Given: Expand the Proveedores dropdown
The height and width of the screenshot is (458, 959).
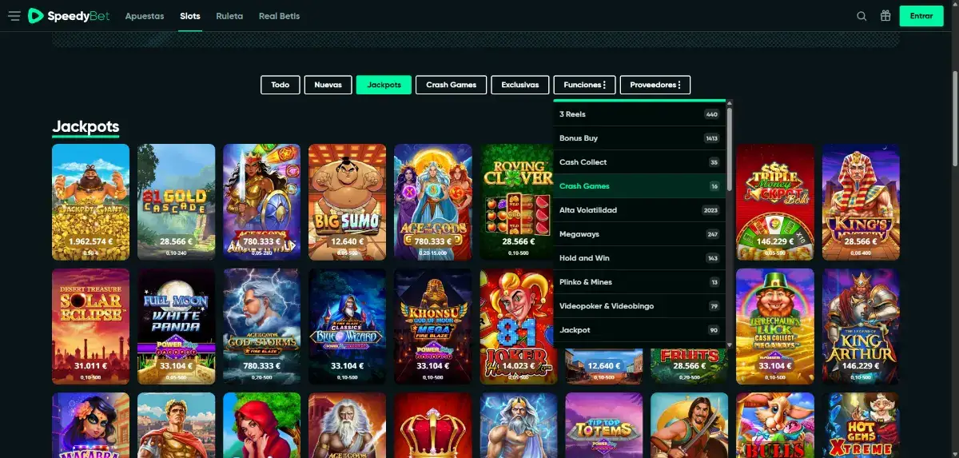Looking at the screenshot, I should (655, 85).
